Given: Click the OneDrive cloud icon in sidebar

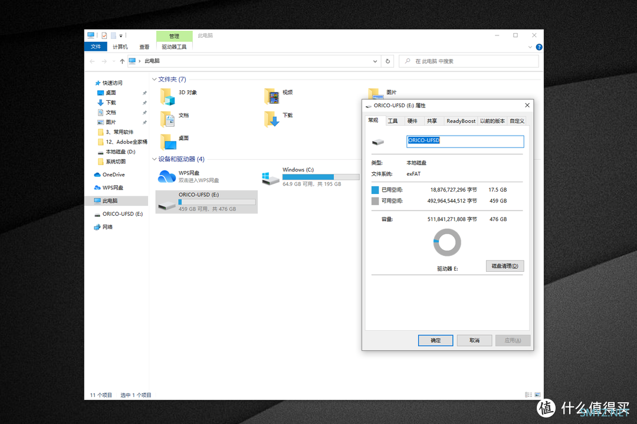Looking at the screenshot, I should coord(97,175).
